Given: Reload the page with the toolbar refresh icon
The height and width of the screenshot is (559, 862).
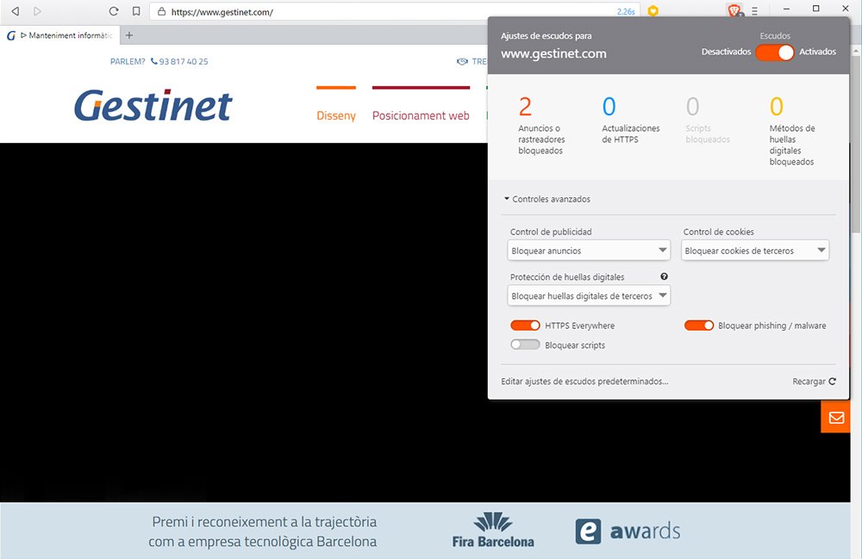Looking at the screenshot, I should click(113, 9).
